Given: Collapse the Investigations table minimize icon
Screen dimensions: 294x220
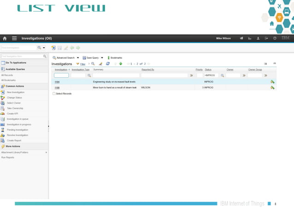Looking at the screenshot, I should pyautogui.click(x=275, y=63).
